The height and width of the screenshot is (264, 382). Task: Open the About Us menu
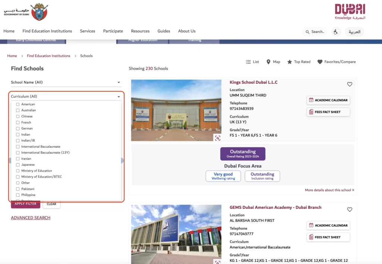(187, 31)
